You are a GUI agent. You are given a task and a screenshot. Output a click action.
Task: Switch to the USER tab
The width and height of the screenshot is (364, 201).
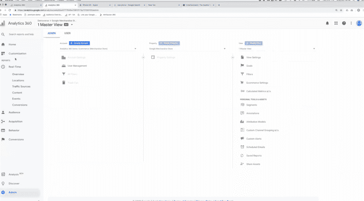pyautogui.click(x=67, y=33)
